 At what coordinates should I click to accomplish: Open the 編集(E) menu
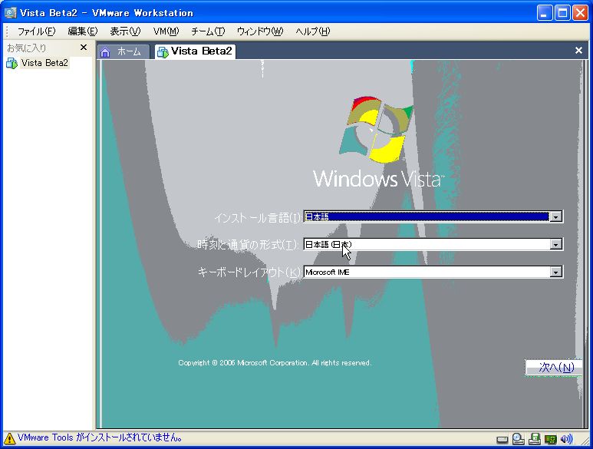point(82,31)
